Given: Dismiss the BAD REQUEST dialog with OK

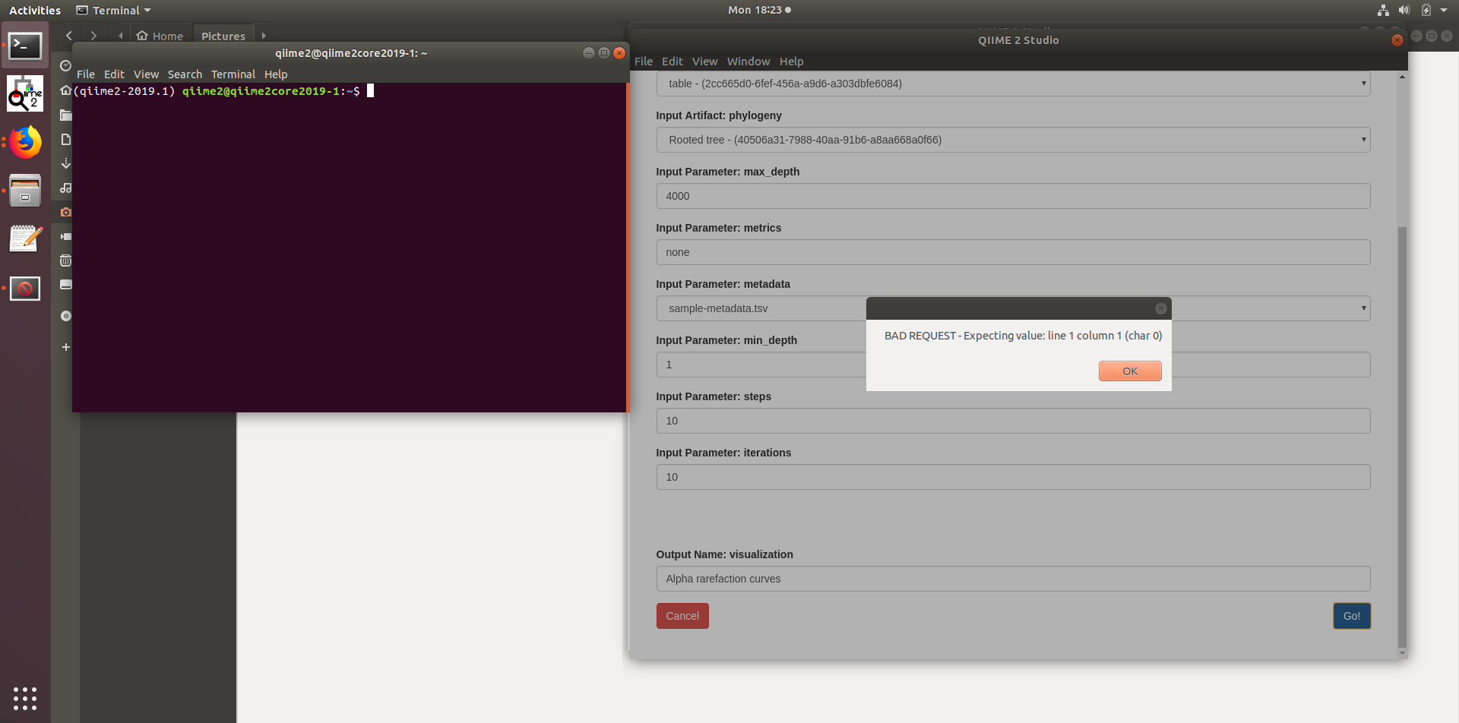Looking at the screenshot, I should tap(1129, 371).
